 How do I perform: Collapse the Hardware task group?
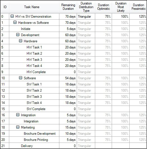20,41
